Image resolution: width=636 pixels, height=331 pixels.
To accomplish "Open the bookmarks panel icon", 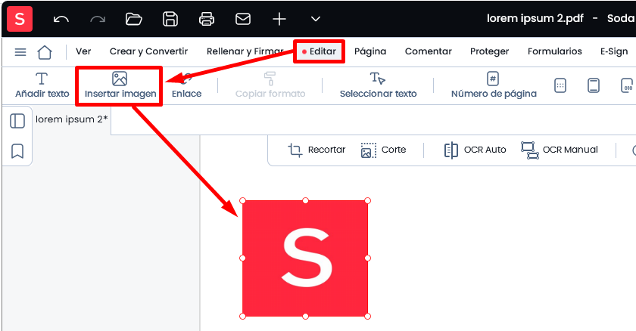I will pyautogui.click(x=17, y=151).
